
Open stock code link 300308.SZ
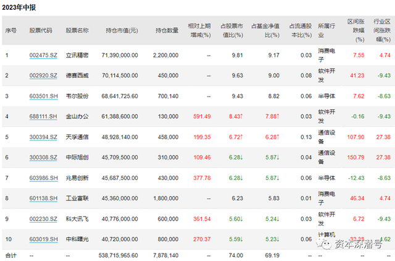coord(43,157)
